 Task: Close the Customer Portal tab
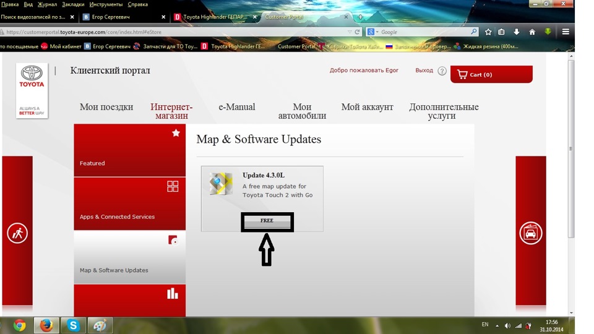346,17
